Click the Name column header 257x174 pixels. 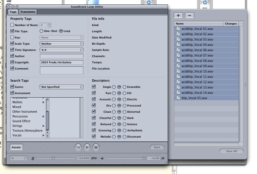click(198, 24)
